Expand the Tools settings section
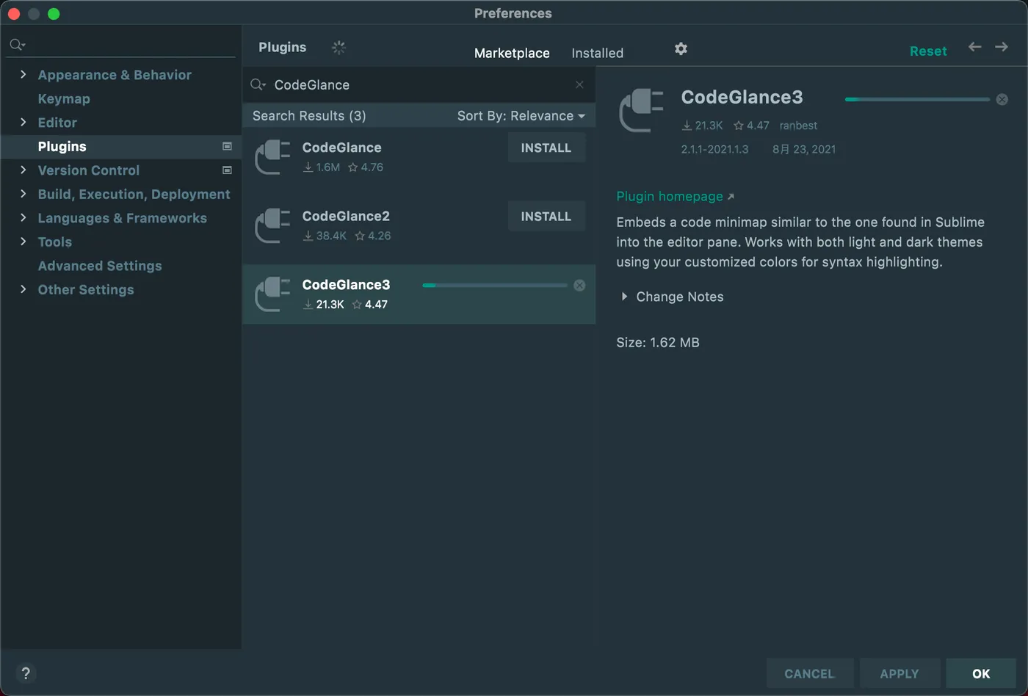 point(23,241)
